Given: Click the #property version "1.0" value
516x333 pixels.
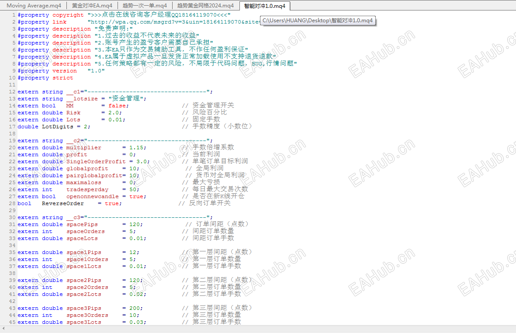Looking at the screenshot, I should point(96,71).
